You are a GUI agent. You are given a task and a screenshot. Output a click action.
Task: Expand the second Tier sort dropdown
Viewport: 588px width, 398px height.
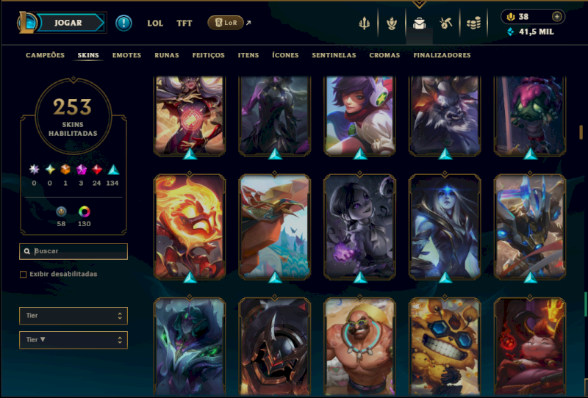73,340
